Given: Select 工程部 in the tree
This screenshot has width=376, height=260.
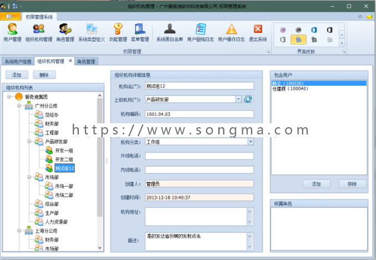Looking at the screenshot, I should click(x=52, y=133).
